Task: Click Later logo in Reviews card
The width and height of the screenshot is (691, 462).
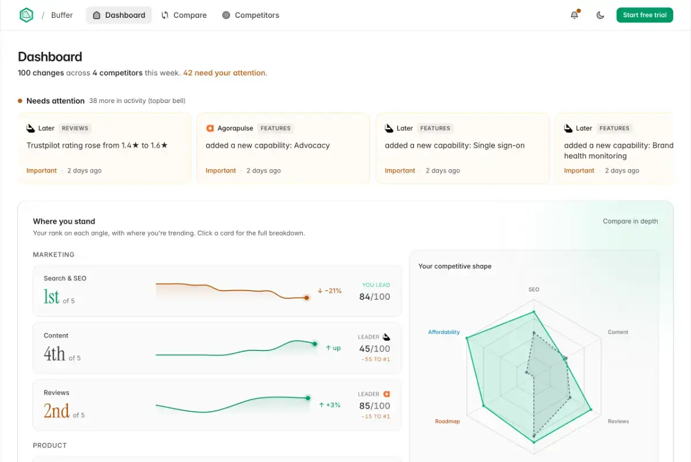Action: coord(31,128)
